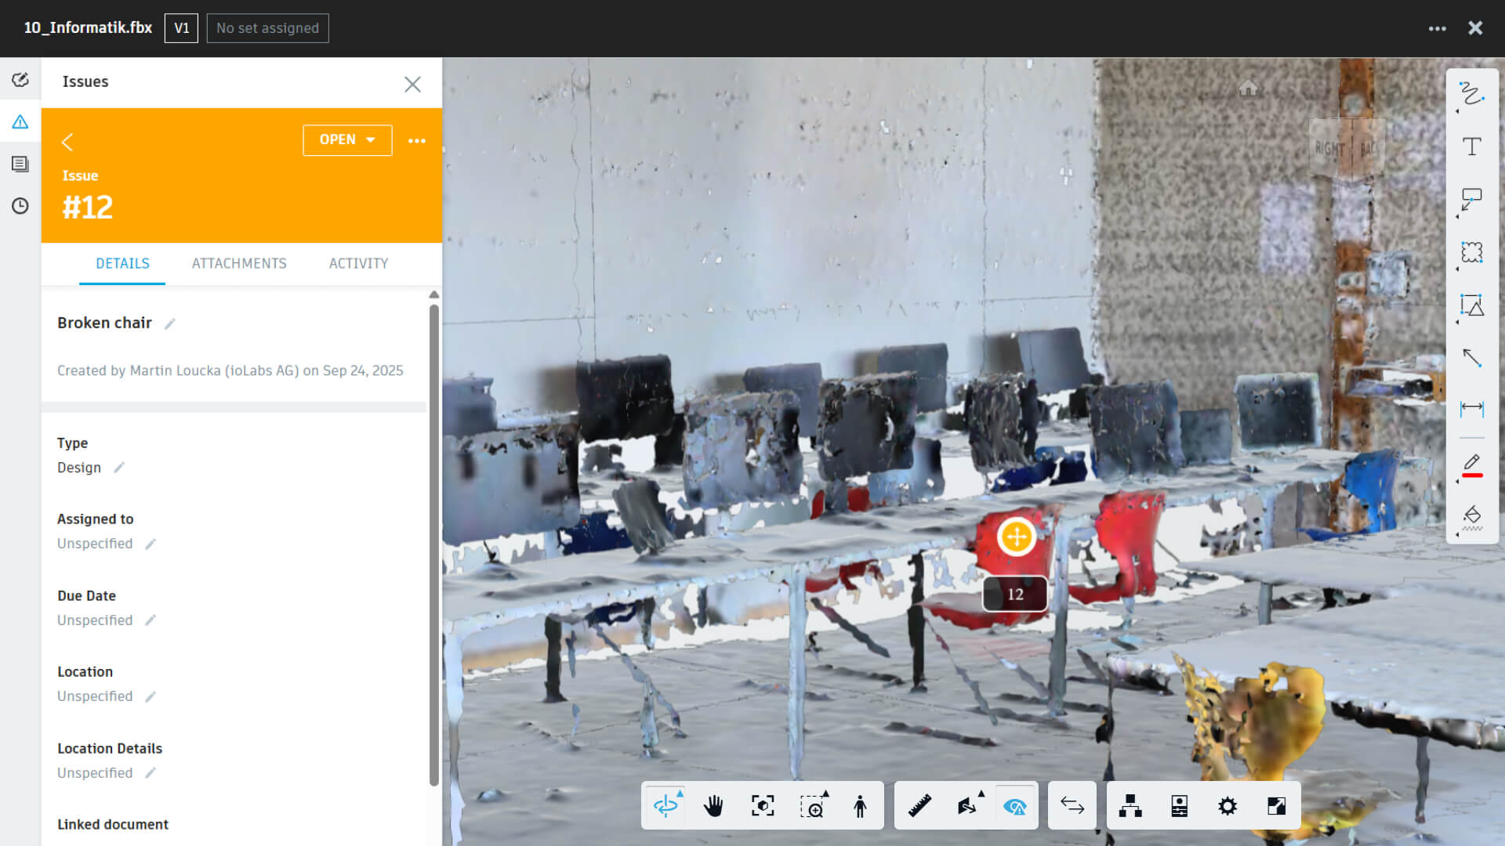Viewport: 1505px width, 846px height.
Task: Open viewer settings gear
Action: click(x=1228, y=806)
